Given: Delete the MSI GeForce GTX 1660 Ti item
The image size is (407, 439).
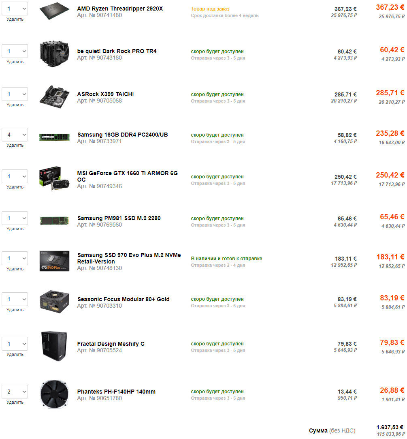Looking at the screenshot, I should tap(15, 187).
